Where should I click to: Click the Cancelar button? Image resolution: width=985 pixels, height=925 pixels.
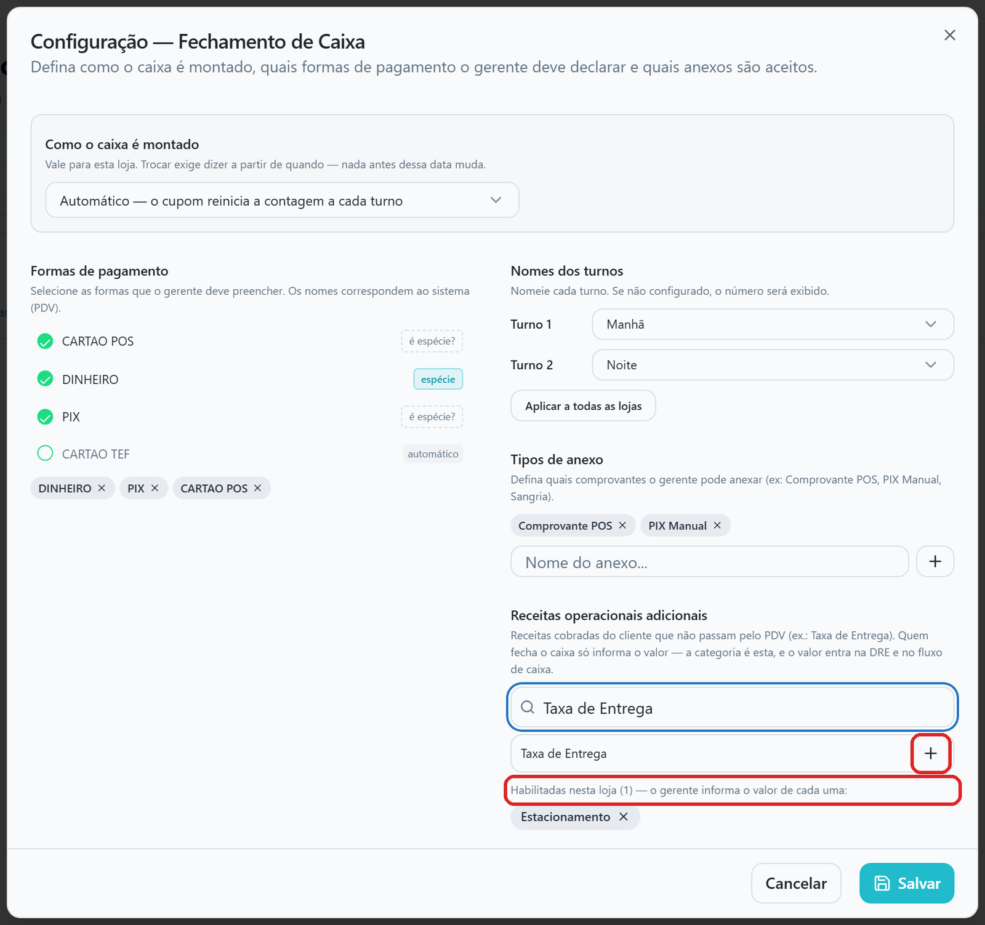tap(796, 883)
